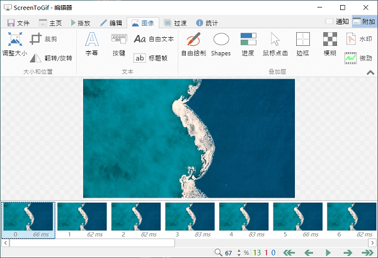The image size is (378, 258).
Task: Jump to the last frame
Action: (367, 252)
